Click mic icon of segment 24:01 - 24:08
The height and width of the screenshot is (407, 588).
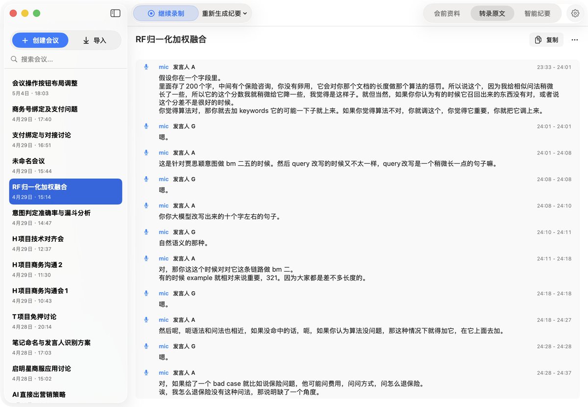coord(146,153)
